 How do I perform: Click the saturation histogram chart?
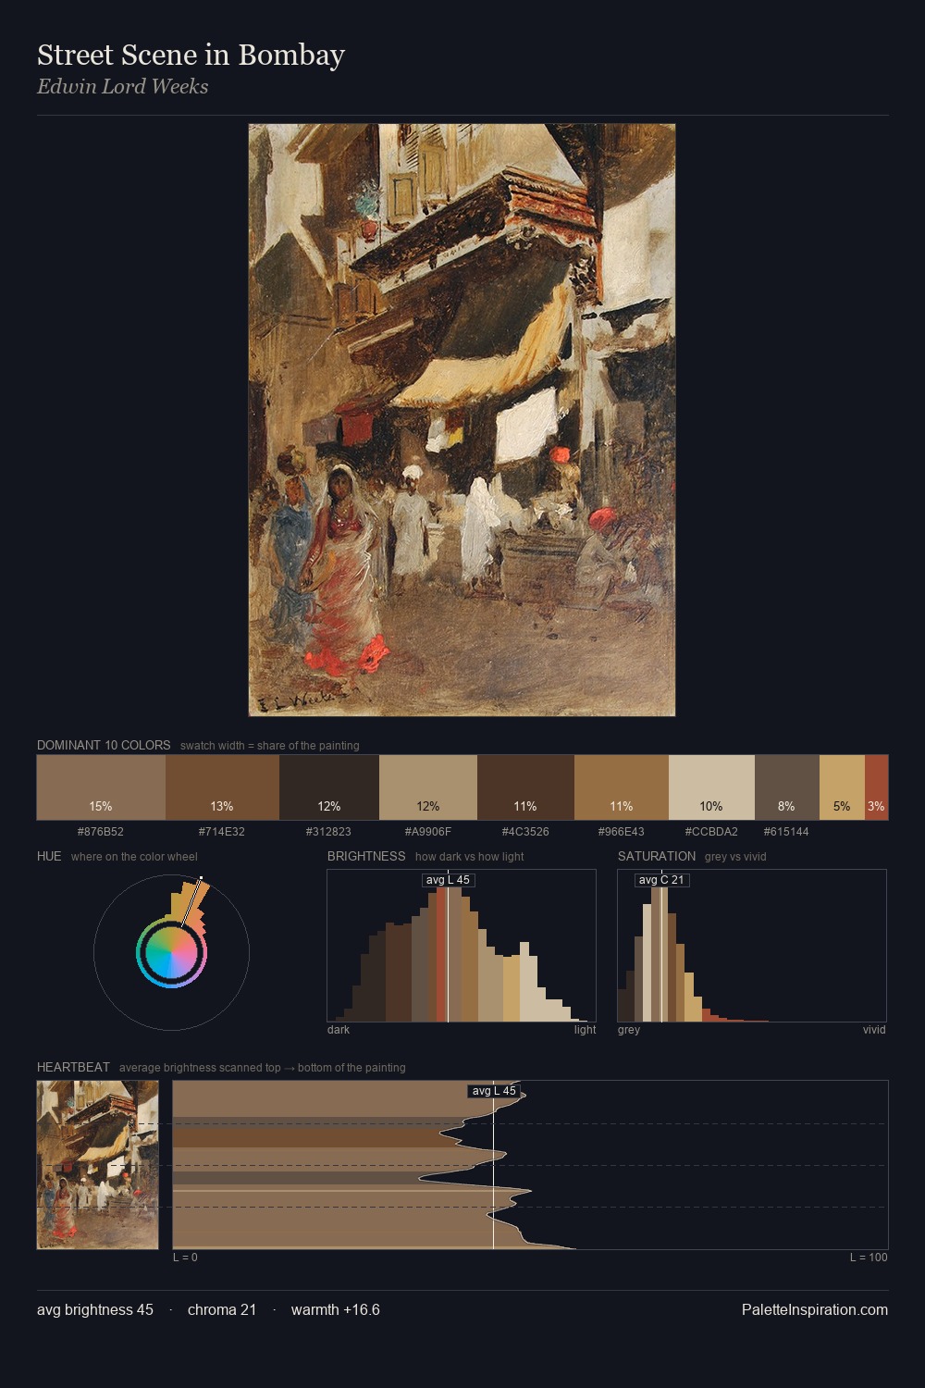[752, 946]
